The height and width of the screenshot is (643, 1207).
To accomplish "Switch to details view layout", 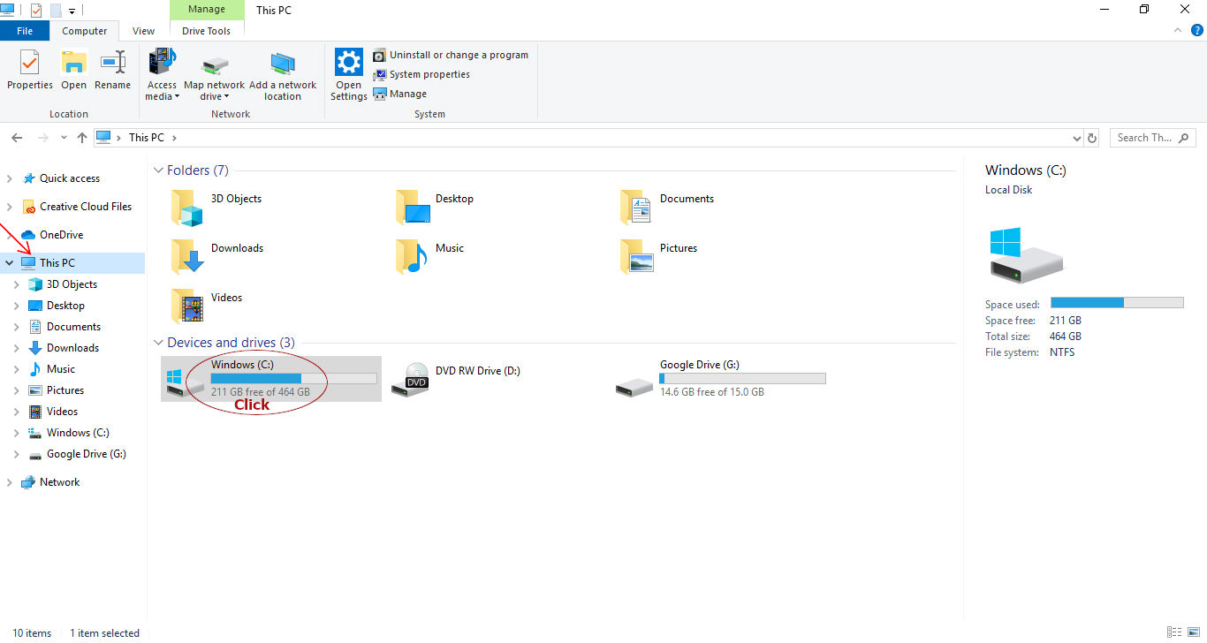I will coord(1174,632).
